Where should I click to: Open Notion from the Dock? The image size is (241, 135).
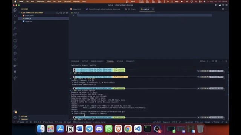click(70, 129)
